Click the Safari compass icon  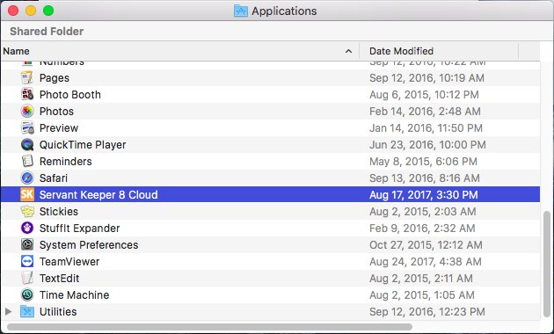(27, 178)
